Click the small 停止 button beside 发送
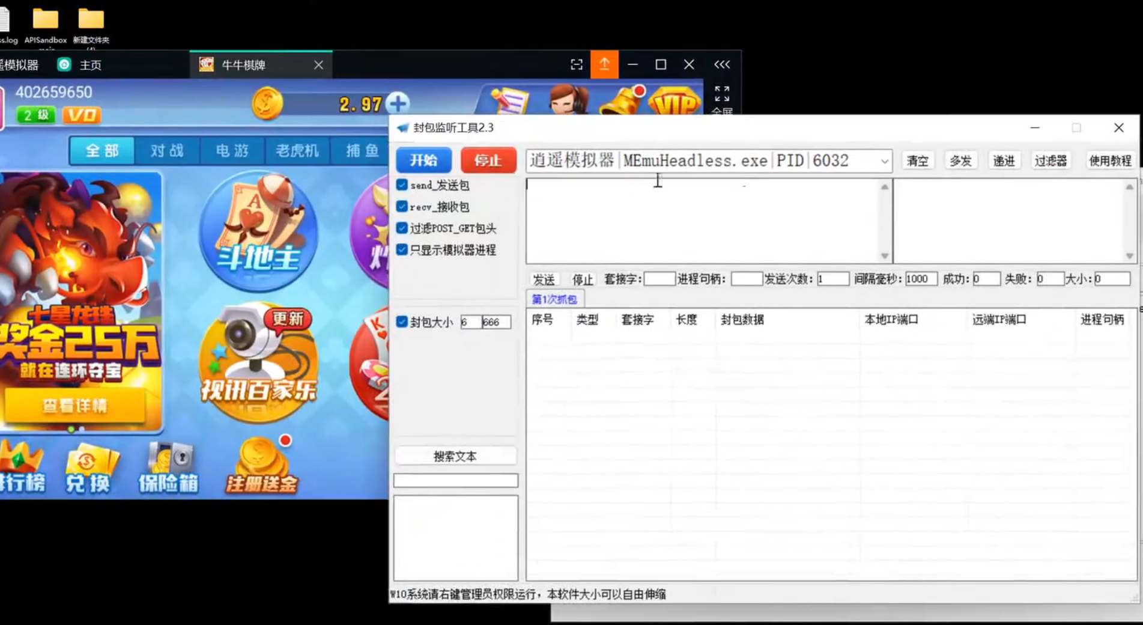Viewport: 1143px width, 625px height. coord(582,279)
